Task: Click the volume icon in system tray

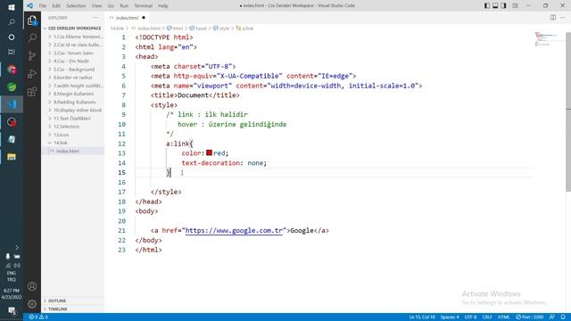Action: [x=17, y=266]
